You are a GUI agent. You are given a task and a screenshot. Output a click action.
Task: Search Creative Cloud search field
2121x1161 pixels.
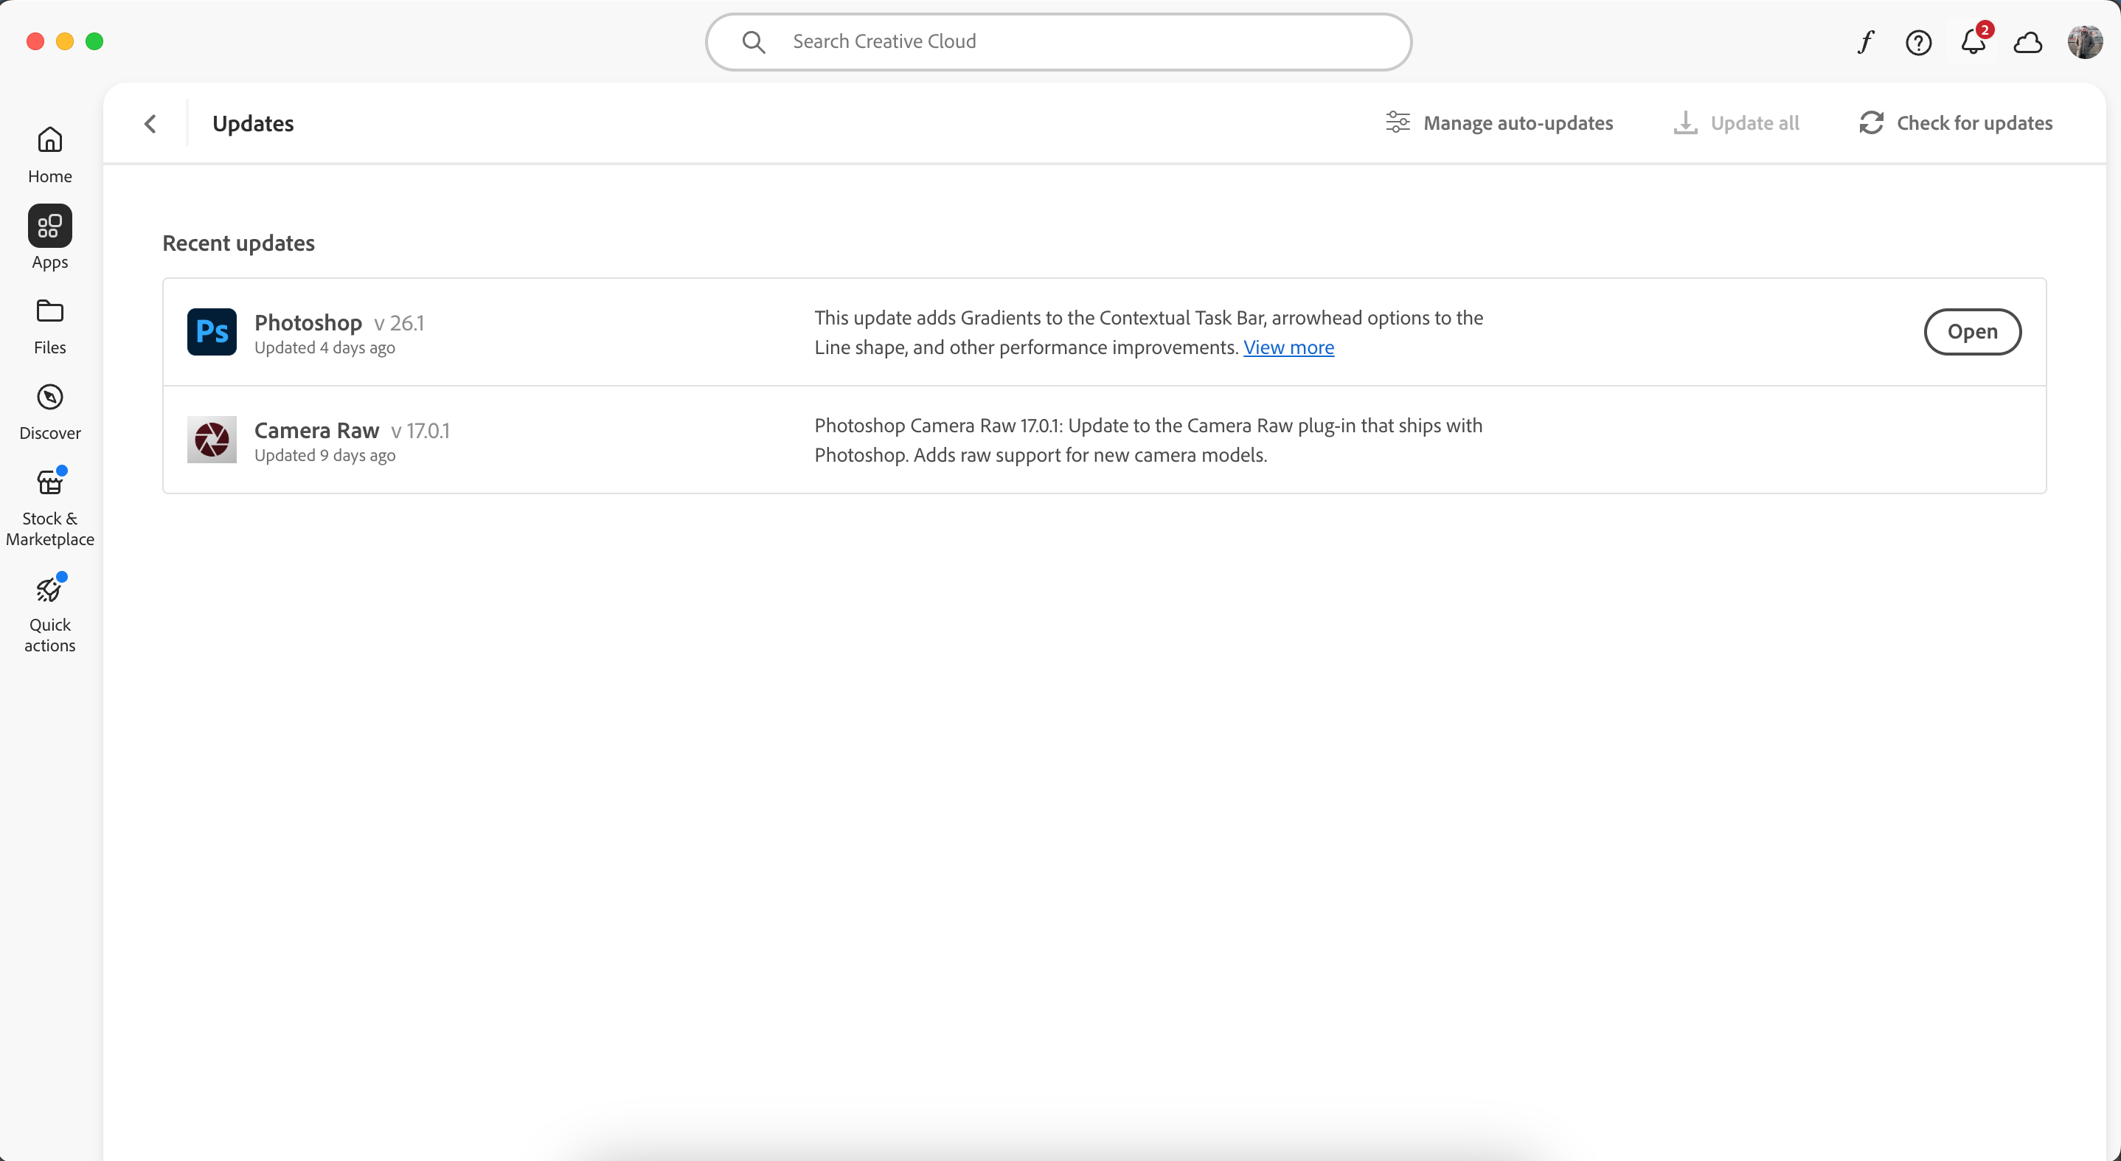[x=1059, y=40]
